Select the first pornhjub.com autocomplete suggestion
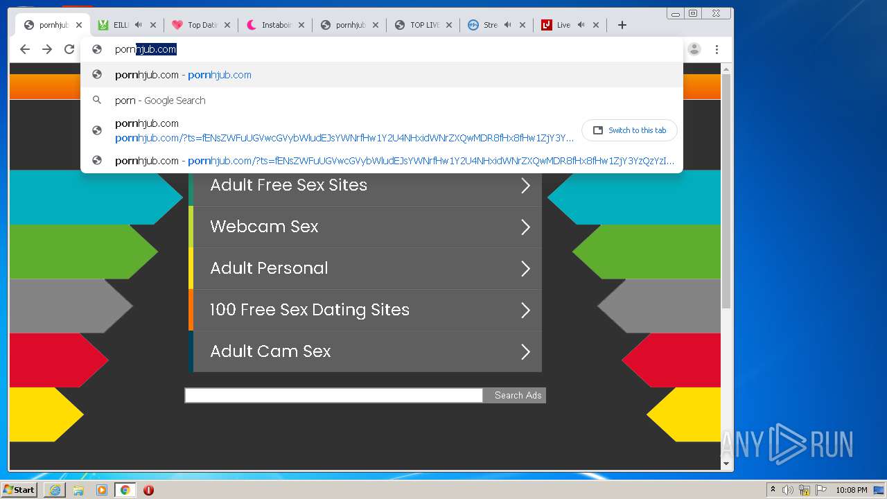This screenshot has height=499, width=887. tap(381, 75)
